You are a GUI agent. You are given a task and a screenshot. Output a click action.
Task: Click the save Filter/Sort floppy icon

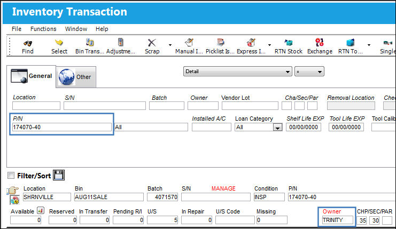coord(59,175)
